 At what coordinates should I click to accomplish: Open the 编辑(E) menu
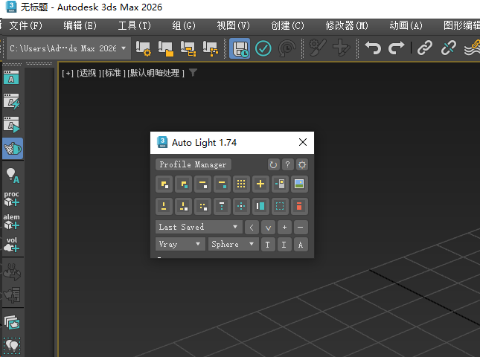(x=80, y=26)
